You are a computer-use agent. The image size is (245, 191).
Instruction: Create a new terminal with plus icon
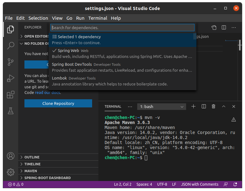pyautogui.click(x=193, y=106)
